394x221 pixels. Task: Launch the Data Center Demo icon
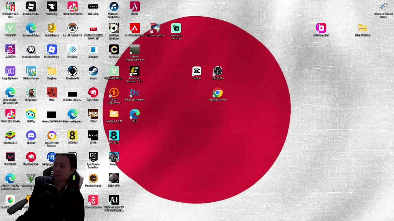(x=135, y=93)
